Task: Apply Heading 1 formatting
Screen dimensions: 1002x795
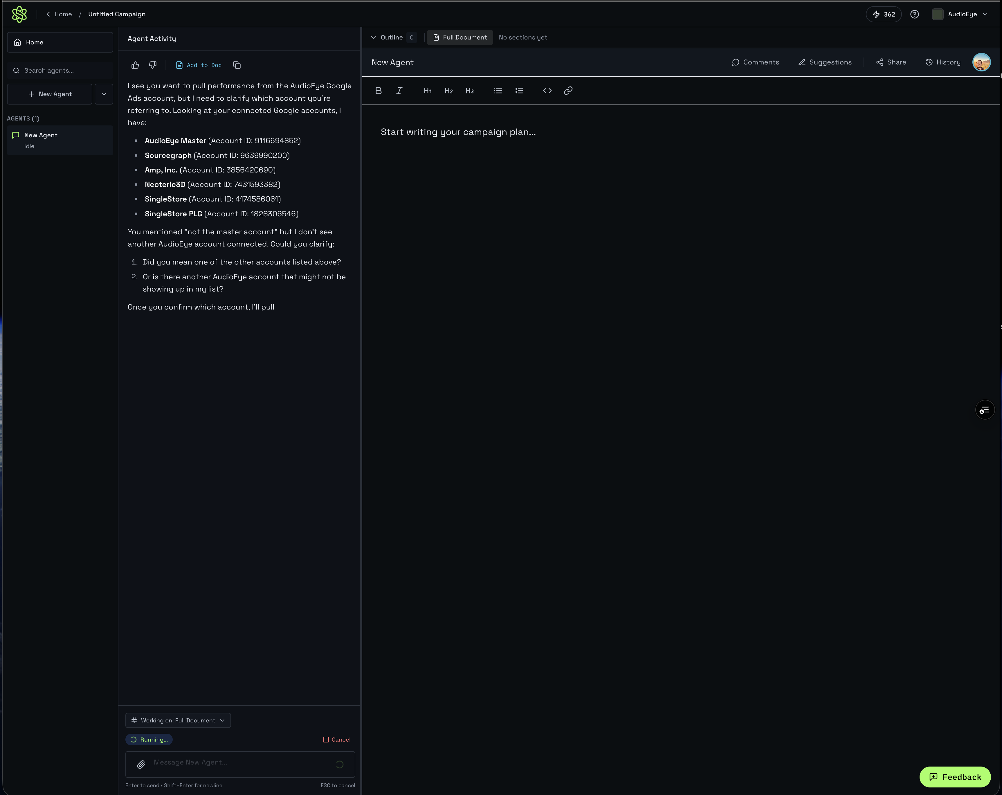Action: click(x=428, y=91)
